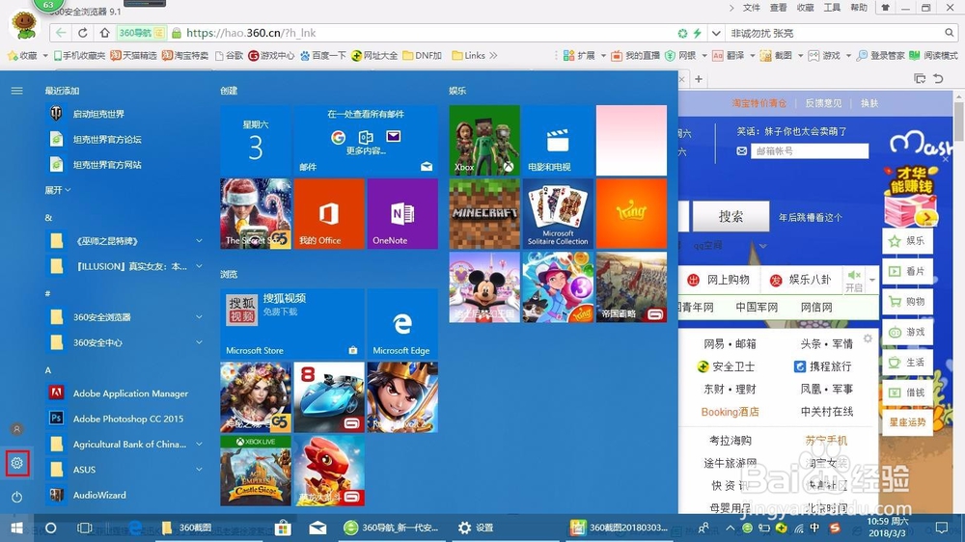
Task: Open Microsoft Edge tile
Action: pos(402,324)
